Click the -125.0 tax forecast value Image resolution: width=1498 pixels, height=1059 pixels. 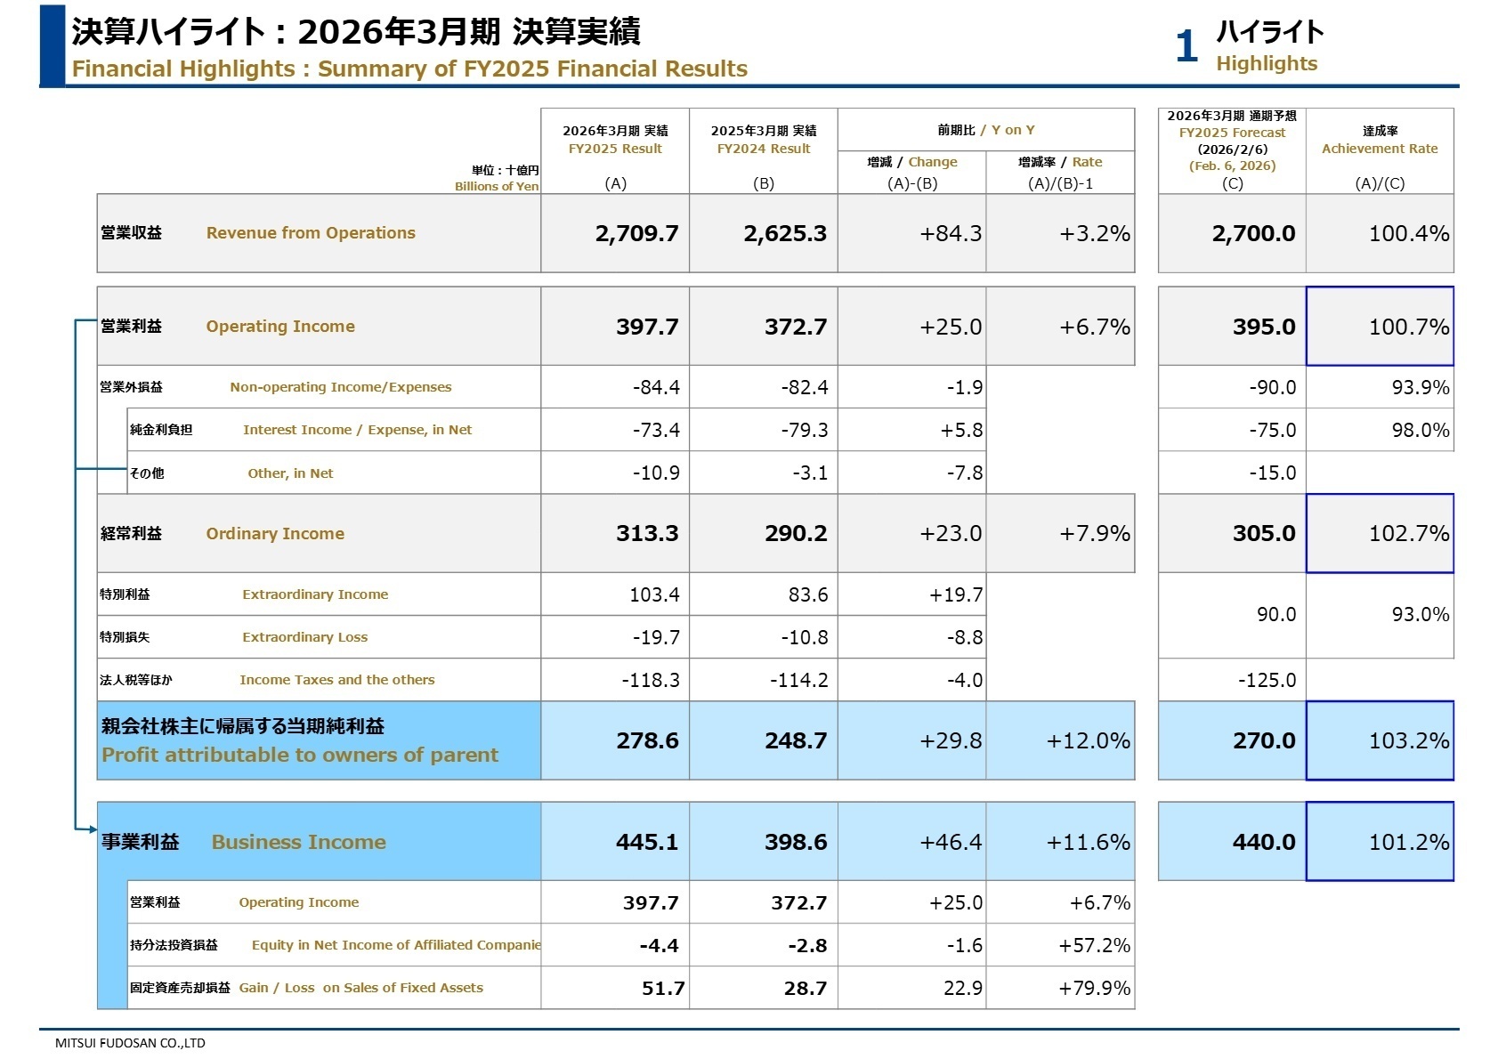click(1267, 680)
